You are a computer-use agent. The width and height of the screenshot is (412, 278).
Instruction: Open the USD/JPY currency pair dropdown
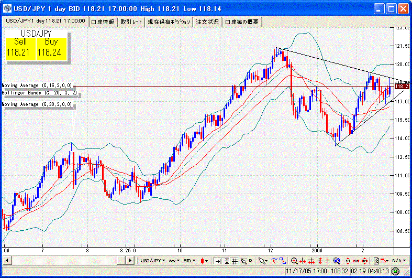point(153,261)
